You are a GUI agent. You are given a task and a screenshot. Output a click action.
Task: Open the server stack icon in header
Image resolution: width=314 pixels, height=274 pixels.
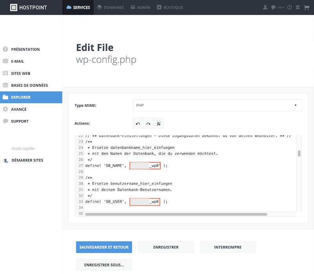tap(298, 7)
